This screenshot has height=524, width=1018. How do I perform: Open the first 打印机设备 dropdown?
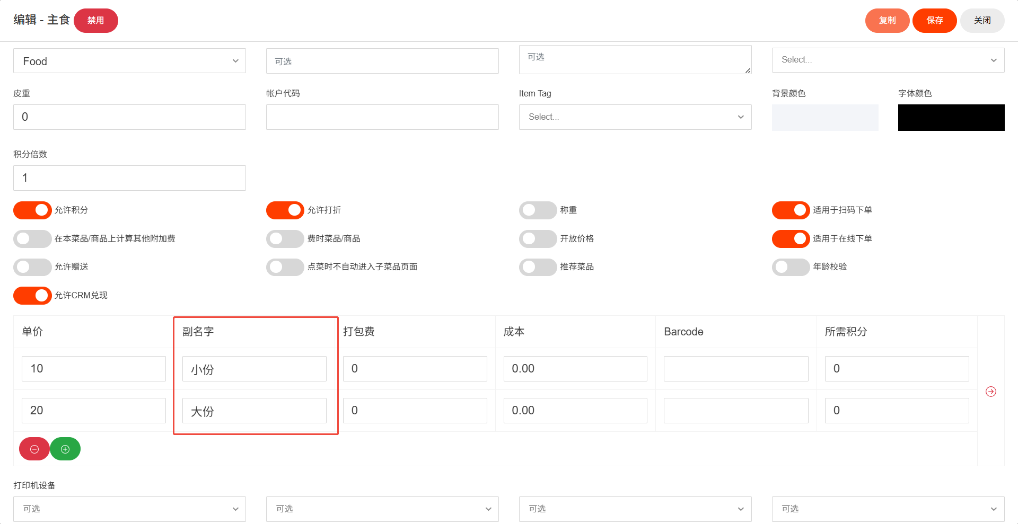[x=129, y=509]
